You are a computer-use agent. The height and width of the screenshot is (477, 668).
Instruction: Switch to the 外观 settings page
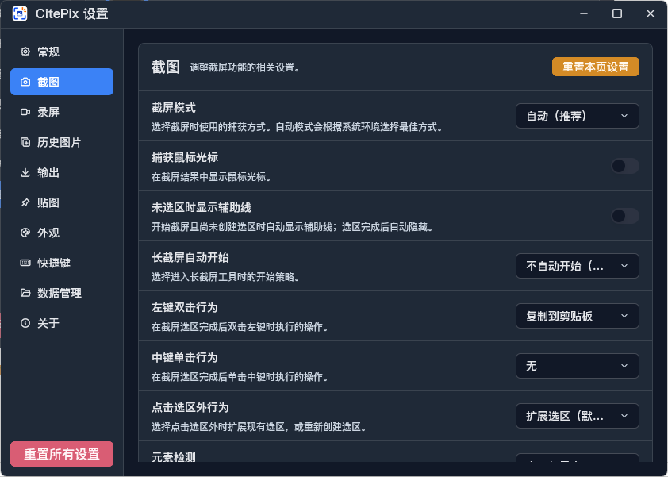point(62,233)
